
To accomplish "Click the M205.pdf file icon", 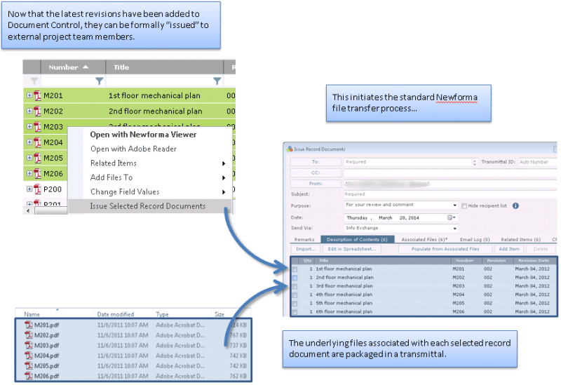I will [29, 365].
